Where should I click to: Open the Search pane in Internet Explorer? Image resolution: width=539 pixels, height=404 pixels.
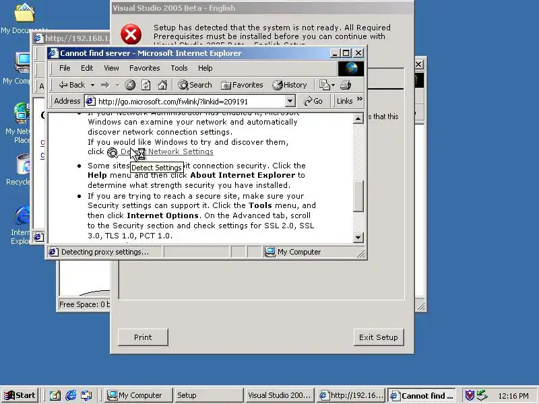195,85
